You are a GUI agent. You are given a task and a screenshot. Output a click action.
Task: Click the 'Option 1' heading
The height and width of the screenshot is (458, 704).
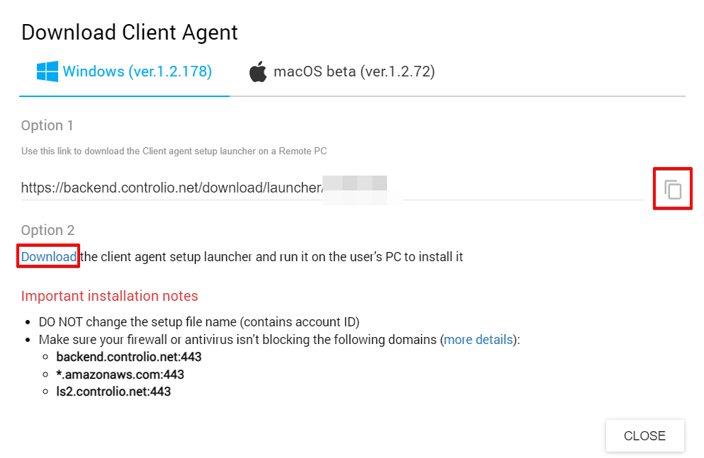(47, 125)
